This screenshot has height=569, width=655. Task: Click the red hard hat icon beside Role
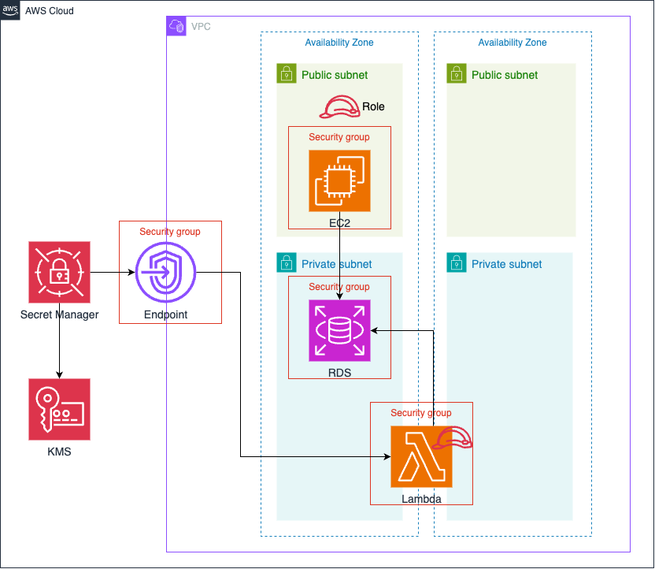coord(340,107)
